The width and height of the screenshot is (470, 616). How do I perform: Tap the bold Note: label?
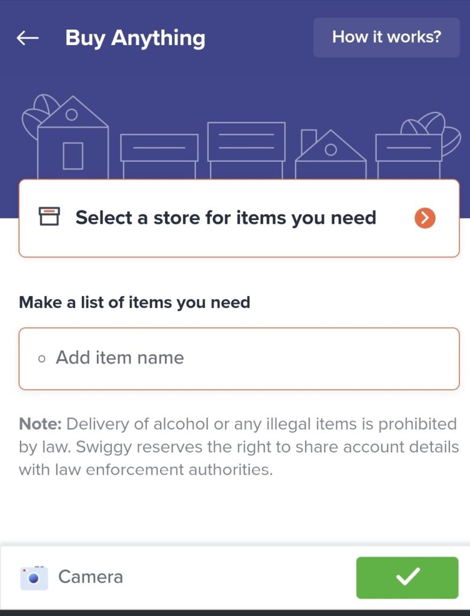pyautogui.click(x=40, y=424)
